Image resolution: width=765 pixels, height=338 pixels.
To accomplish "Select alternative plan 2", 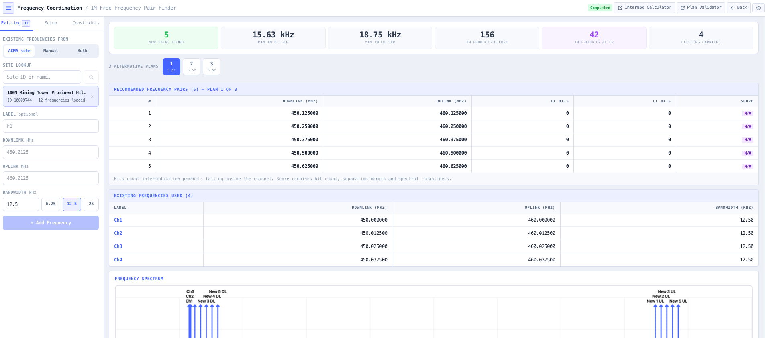I will tap(192, 67).
